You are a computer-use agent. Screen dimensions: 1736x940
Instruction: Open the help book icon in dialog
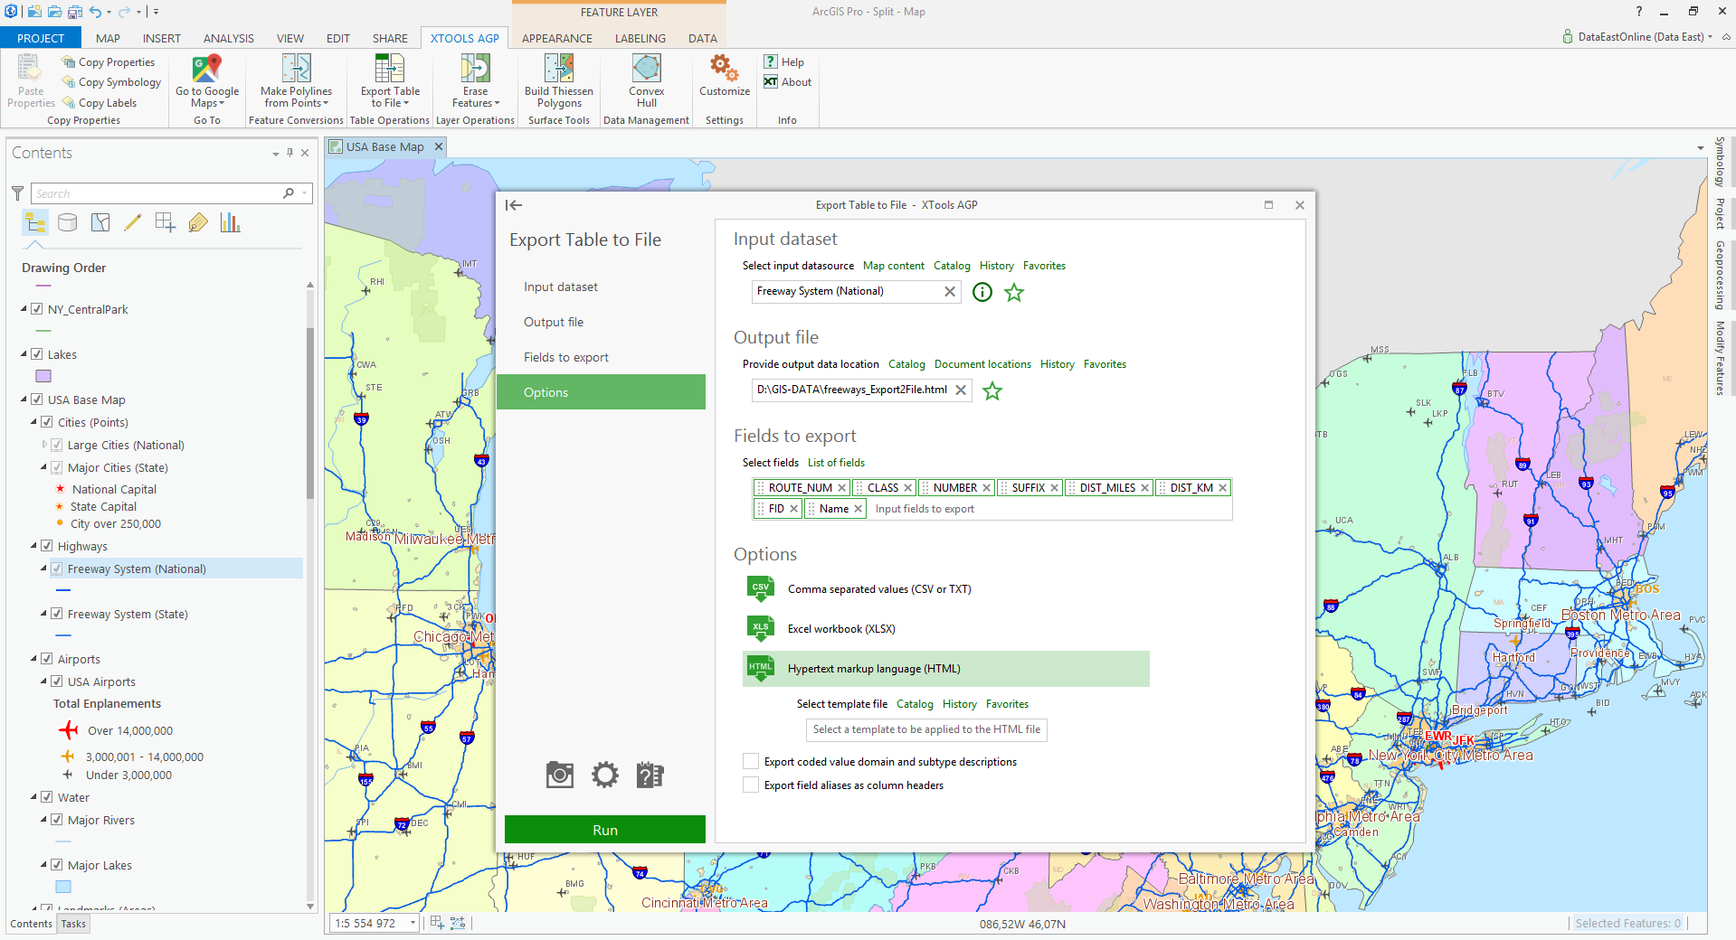point(650,775)
